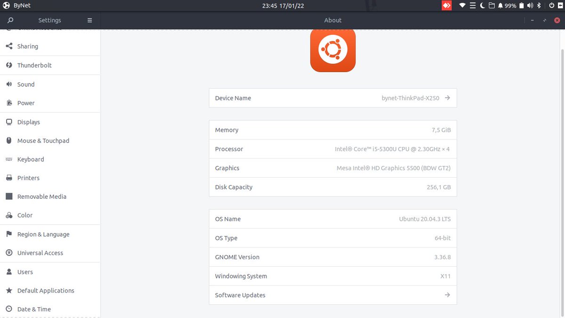Viewport: 565px width, 318px height.
Task: Click the Printers icon in the sidebar
Action: pyautogui.click(x=9, y=178)
